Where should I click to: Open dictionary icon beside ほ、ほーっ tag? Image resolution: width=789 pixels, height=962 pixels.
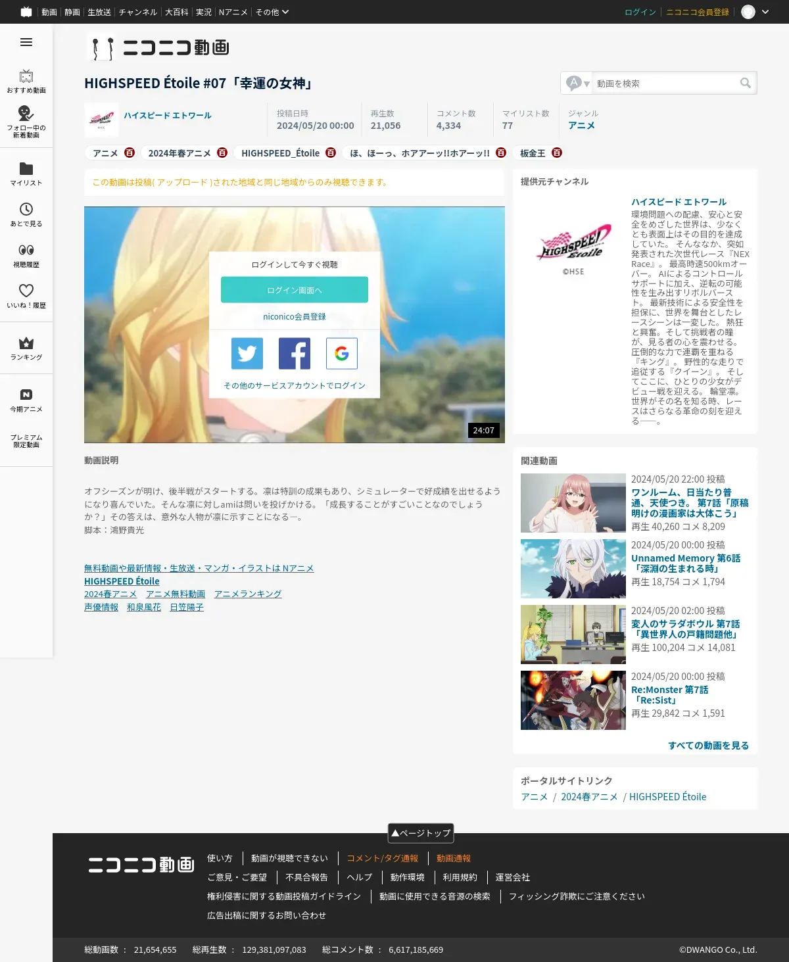[501, 153]
